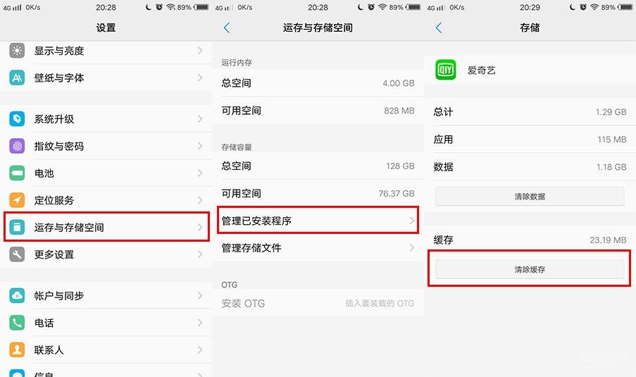The height and width of the screenshot is (377, 636).
Task: Tap the green 电话 phone icon
Action: click(x=17, y=323)
